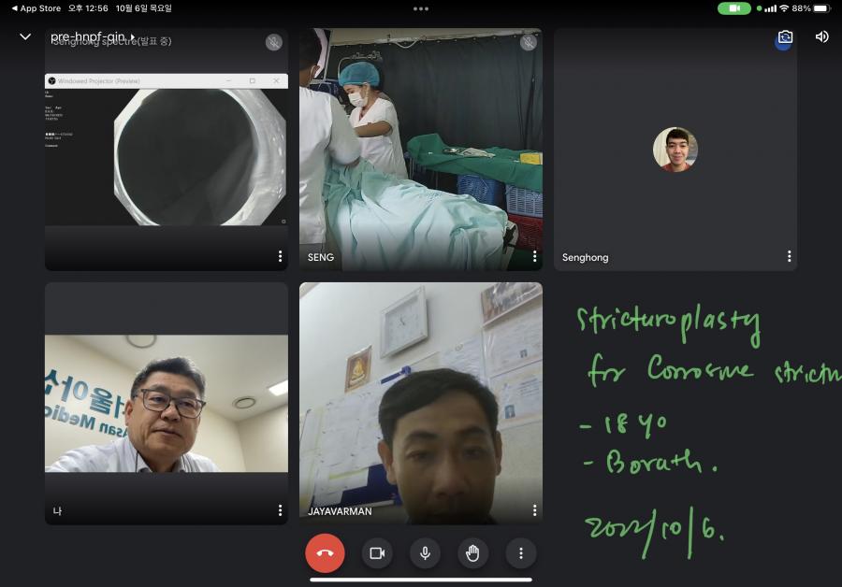Raise hand in the meeting
Image resolution: width=842 pixels, height=587 pixels.
point(472,553)
